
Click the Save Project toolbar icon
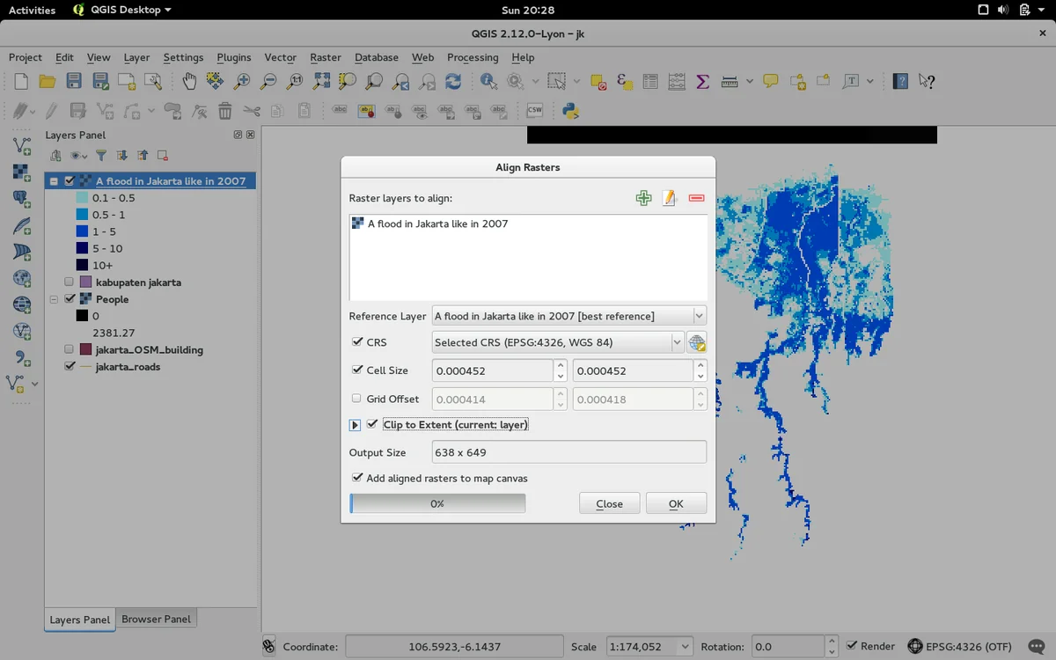(74, 81)
